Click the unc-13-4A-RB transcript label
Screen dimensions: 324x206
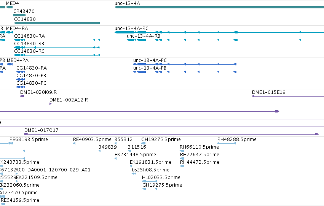point(144,36)
